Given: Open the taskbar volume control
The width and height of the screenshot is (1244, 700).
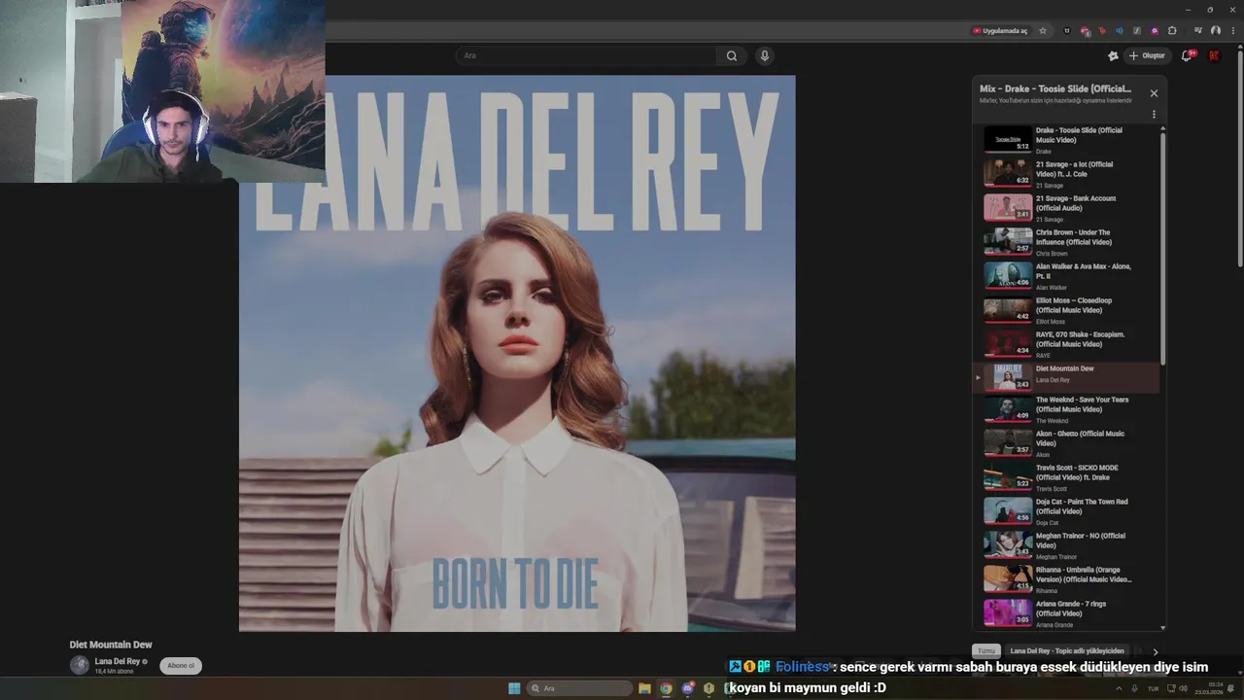Looking at the screenshot, I should (1183, 688).
